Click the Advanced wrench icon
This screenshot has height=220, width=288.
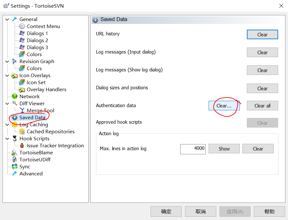tap(15, 173)
